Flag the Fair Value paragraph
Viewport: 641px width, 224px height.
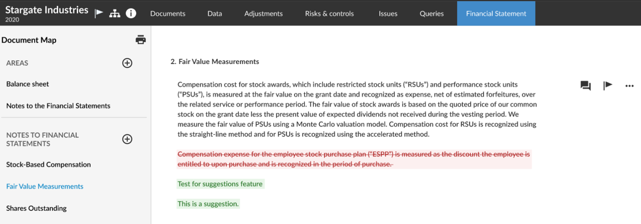point(607,85)
